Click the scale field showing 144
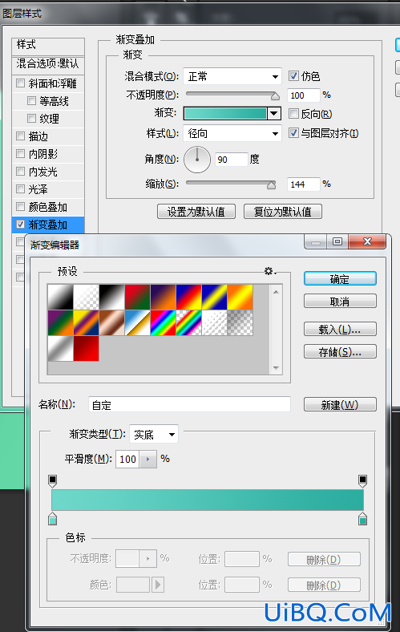 304,184
